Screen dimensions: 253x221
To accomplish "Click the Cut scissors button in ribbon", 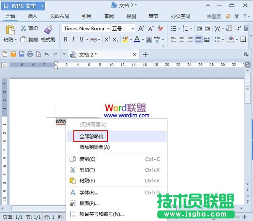I will click(29, 28).
